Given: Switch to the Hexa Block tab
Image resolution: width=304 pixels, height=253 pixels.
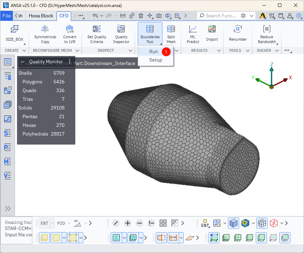Looking at the screenshot, I should click(x=41, y=16).
